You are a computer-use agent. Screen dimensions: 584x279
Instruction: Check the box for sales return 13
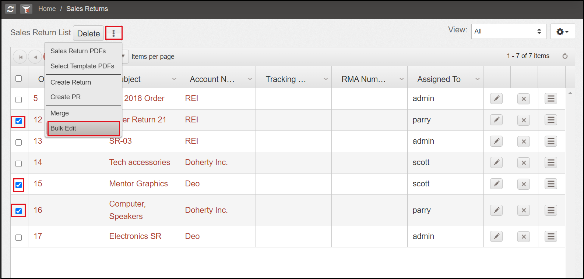pos(19,142)
